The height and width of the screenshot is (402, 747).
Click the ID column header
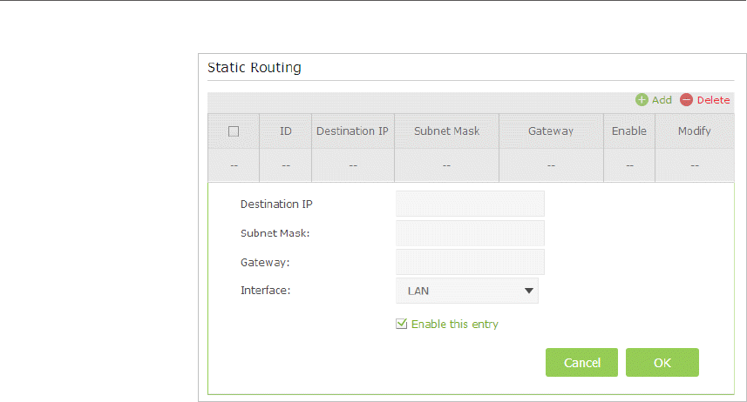point(285,131)
